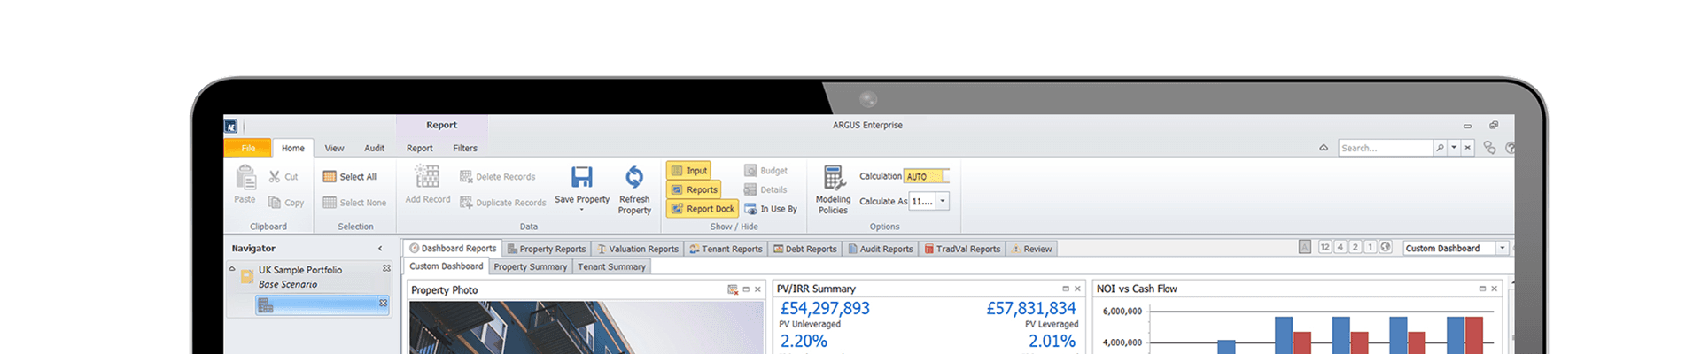Click Duplicate Records in Data group

pyautogui.click(x=502, y=203)
